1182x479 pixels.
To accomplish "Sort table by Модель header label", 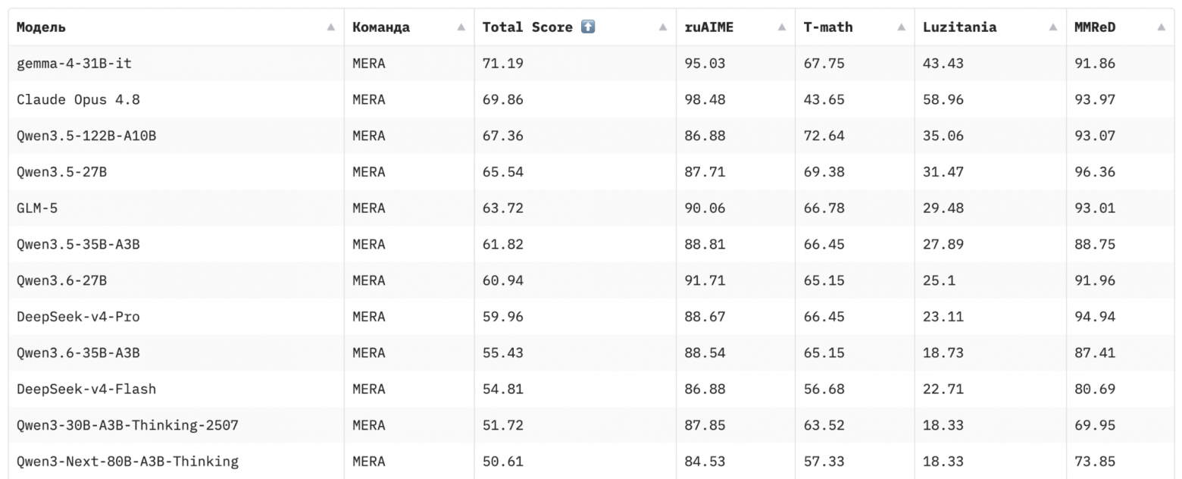I will click(41, 27).
